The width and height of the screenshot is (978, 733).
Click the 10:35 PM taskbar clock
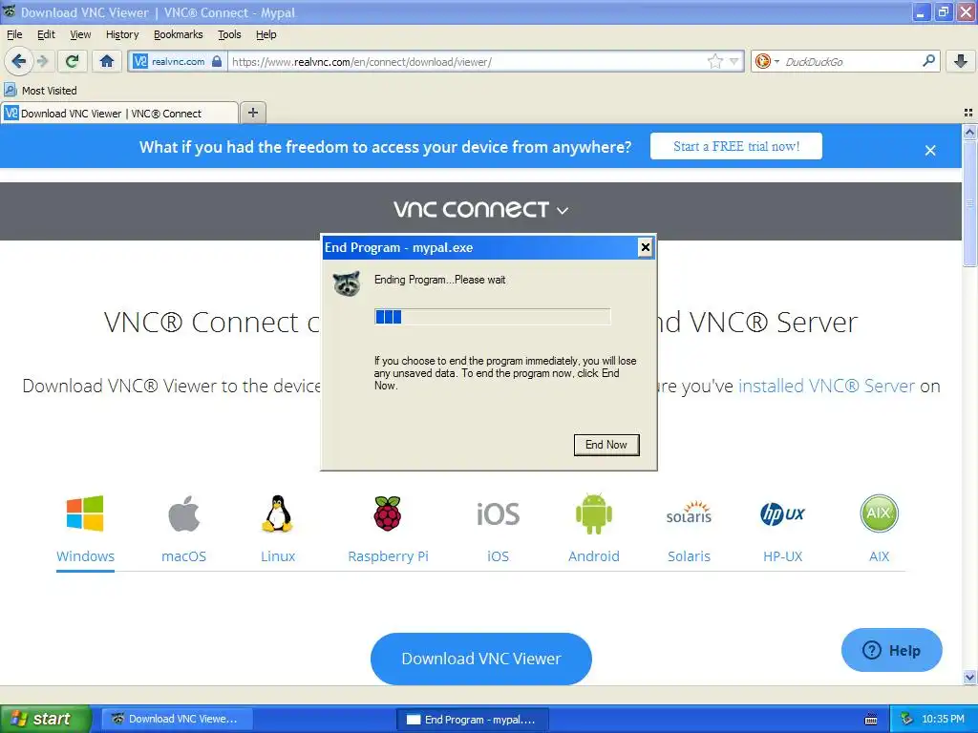pos(943,720)
